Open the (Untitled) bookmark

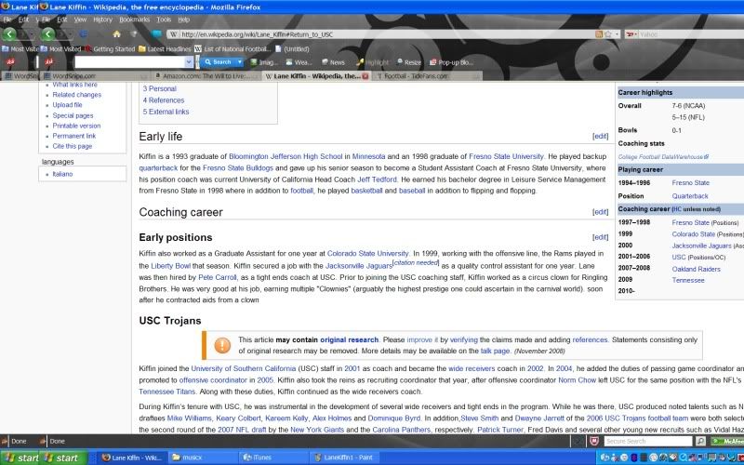tap(292, 49)
